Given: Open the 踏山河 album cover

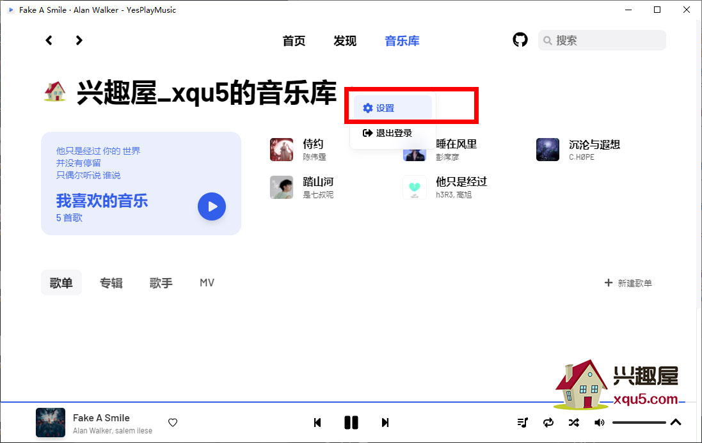Looking at the screenshot, I should pyautogui.click(x=282, y=187).
